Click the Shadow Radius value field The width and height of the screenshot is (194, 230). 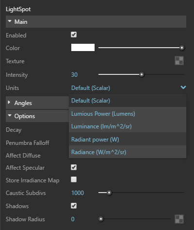point(73,219)
